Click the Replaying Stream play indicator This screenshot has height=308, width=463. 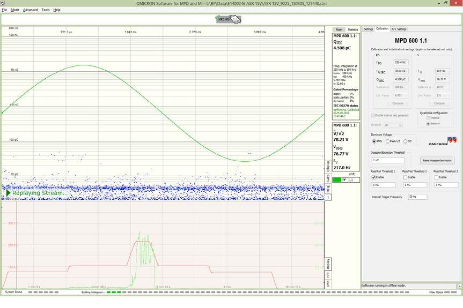tap(8, 193)
